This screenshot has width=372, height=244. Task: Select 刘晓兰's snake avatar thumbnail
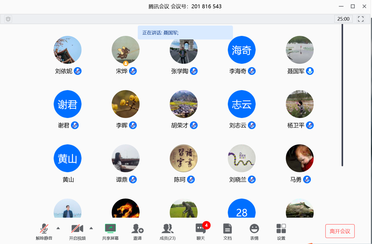click(x=241, y=158)
